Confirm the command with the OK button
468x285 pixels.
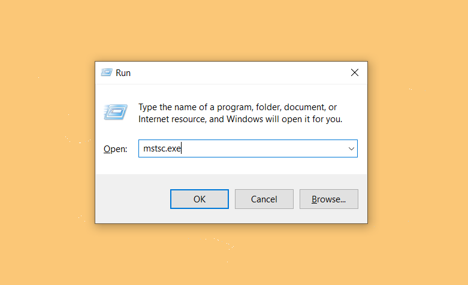[200, 199]
